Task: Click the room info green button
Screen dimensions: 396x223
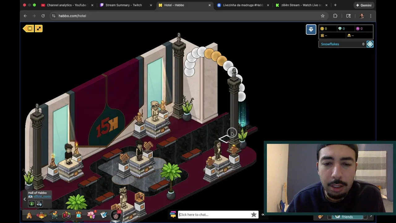Action: [32, 203]
